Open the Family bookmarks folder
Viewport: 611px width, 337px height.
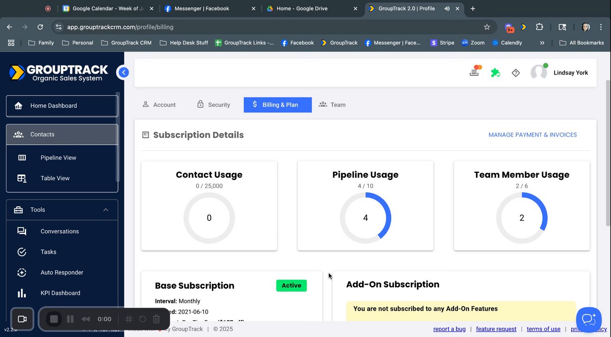pos(41,43)
